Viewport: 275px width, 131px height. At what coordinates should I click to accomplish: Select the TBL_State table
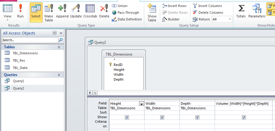coord(33,68)
